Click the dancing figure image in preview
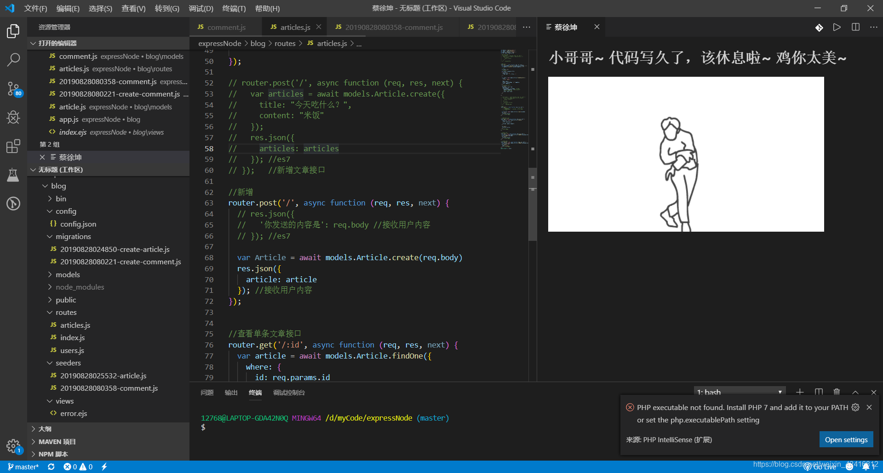Image resolution: width=883 pixels, height=473 pixels. (x=686, y=154)
